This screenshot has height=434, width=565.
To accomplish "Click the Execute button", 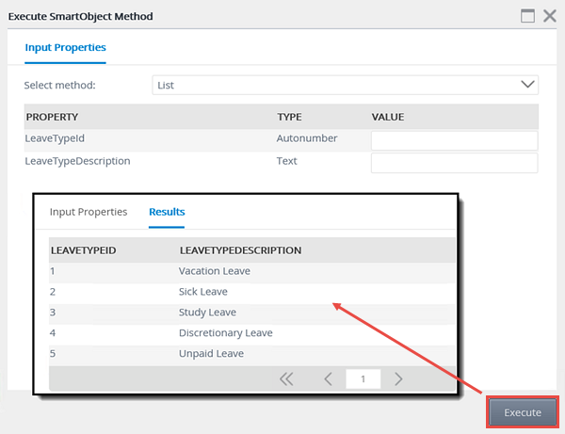I will point(523,412).
